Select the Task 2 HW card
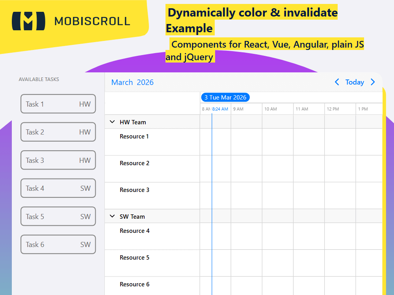Screen dimensions: 394x295 click(58, 132)
